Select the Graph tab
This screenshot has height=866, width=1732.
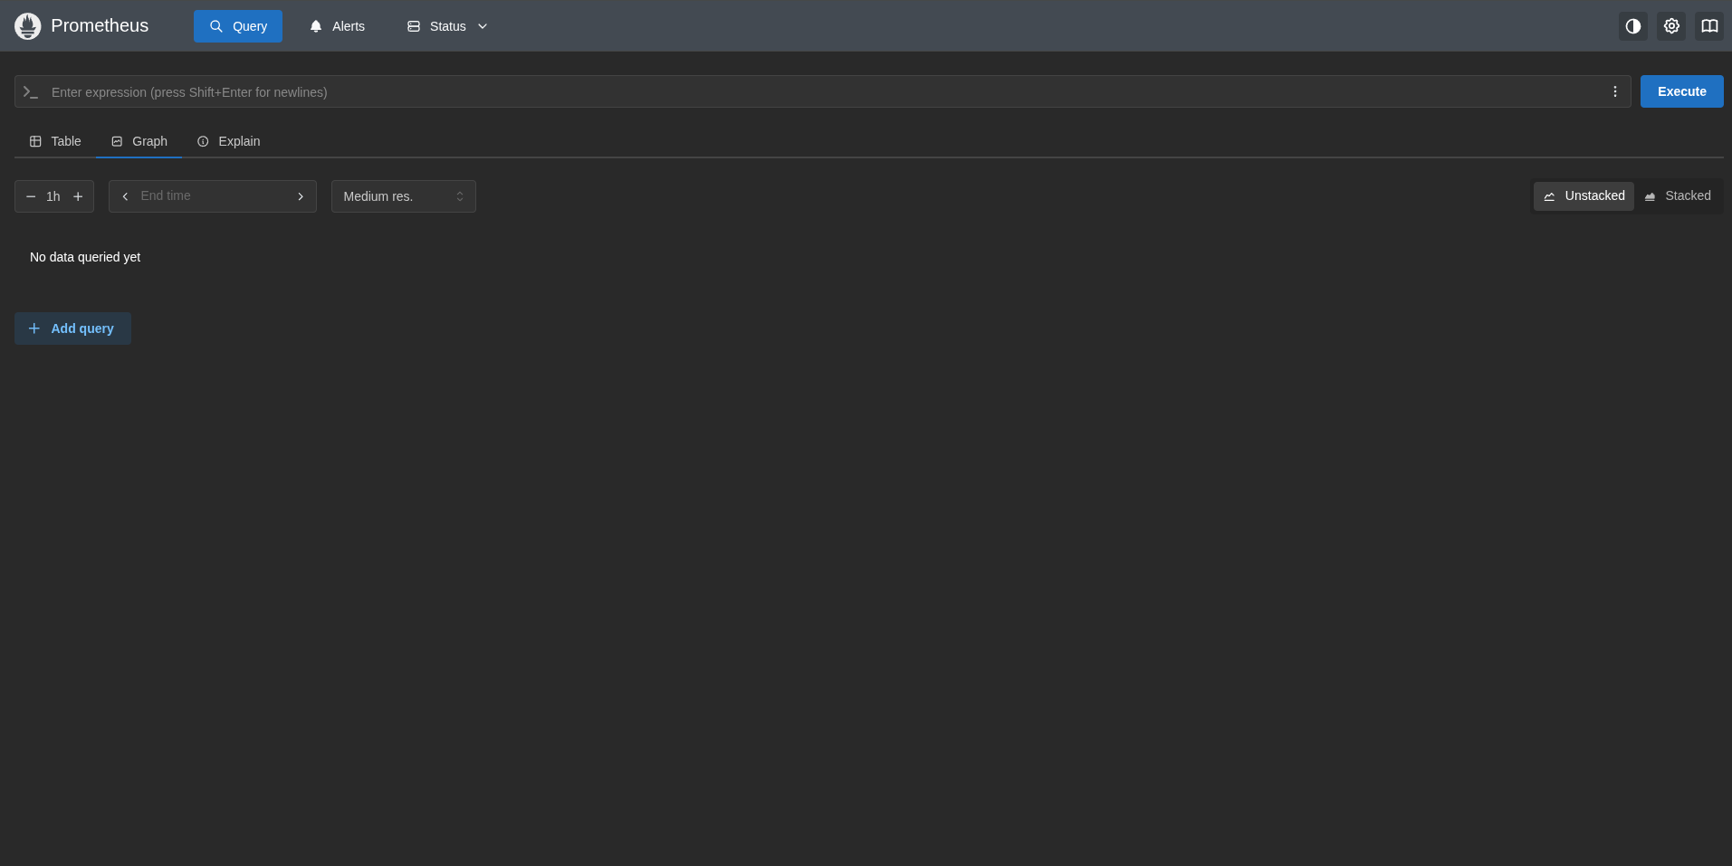(139, 141)
